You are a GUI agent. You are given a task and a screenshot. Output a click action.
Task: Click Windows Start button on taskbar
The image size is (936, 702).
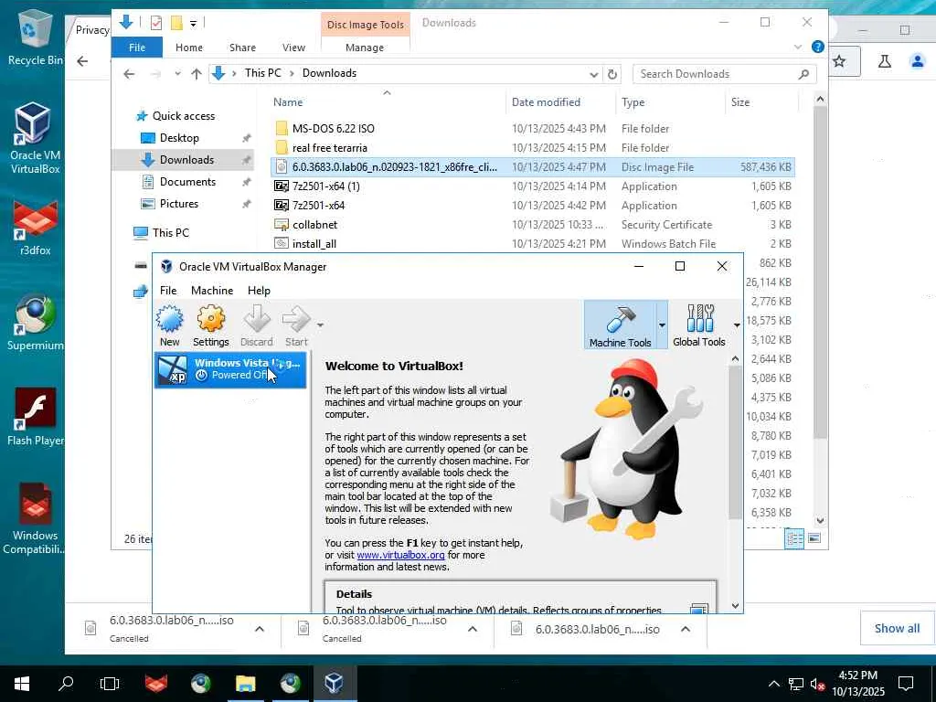(x=22, y=683)
